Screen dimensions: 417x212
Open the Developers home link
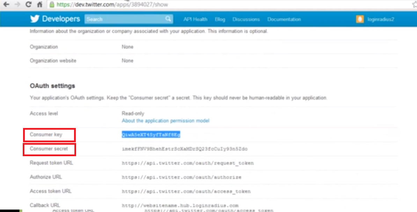pyautogui.click(x=61, y=19)
